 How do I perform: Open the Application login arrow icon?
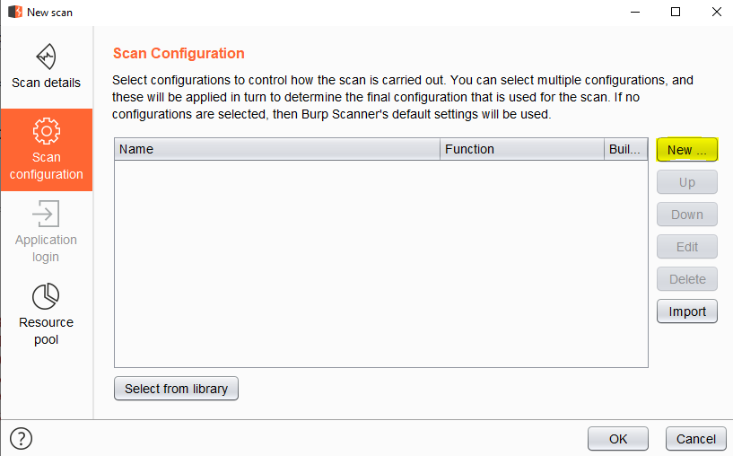coord(46,214)
